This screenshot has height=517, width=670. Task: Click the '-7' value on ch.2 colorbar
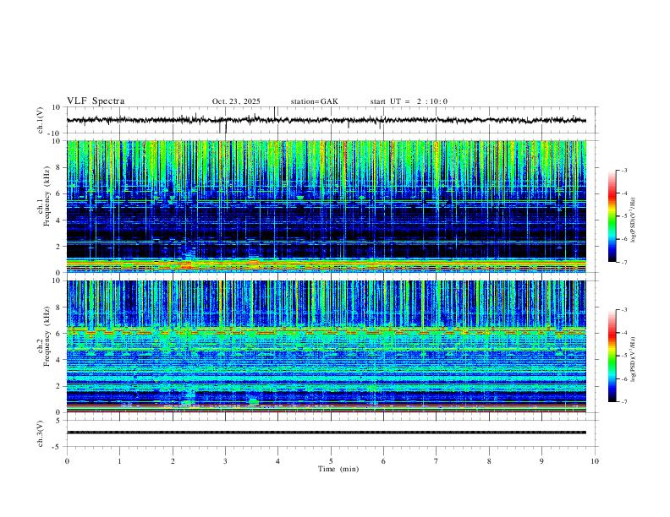pyautogui.click(x=623, y=402)
